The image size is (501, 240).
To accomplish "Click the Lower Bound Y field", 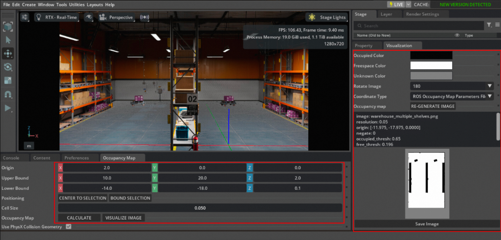I will click(202, 188).
